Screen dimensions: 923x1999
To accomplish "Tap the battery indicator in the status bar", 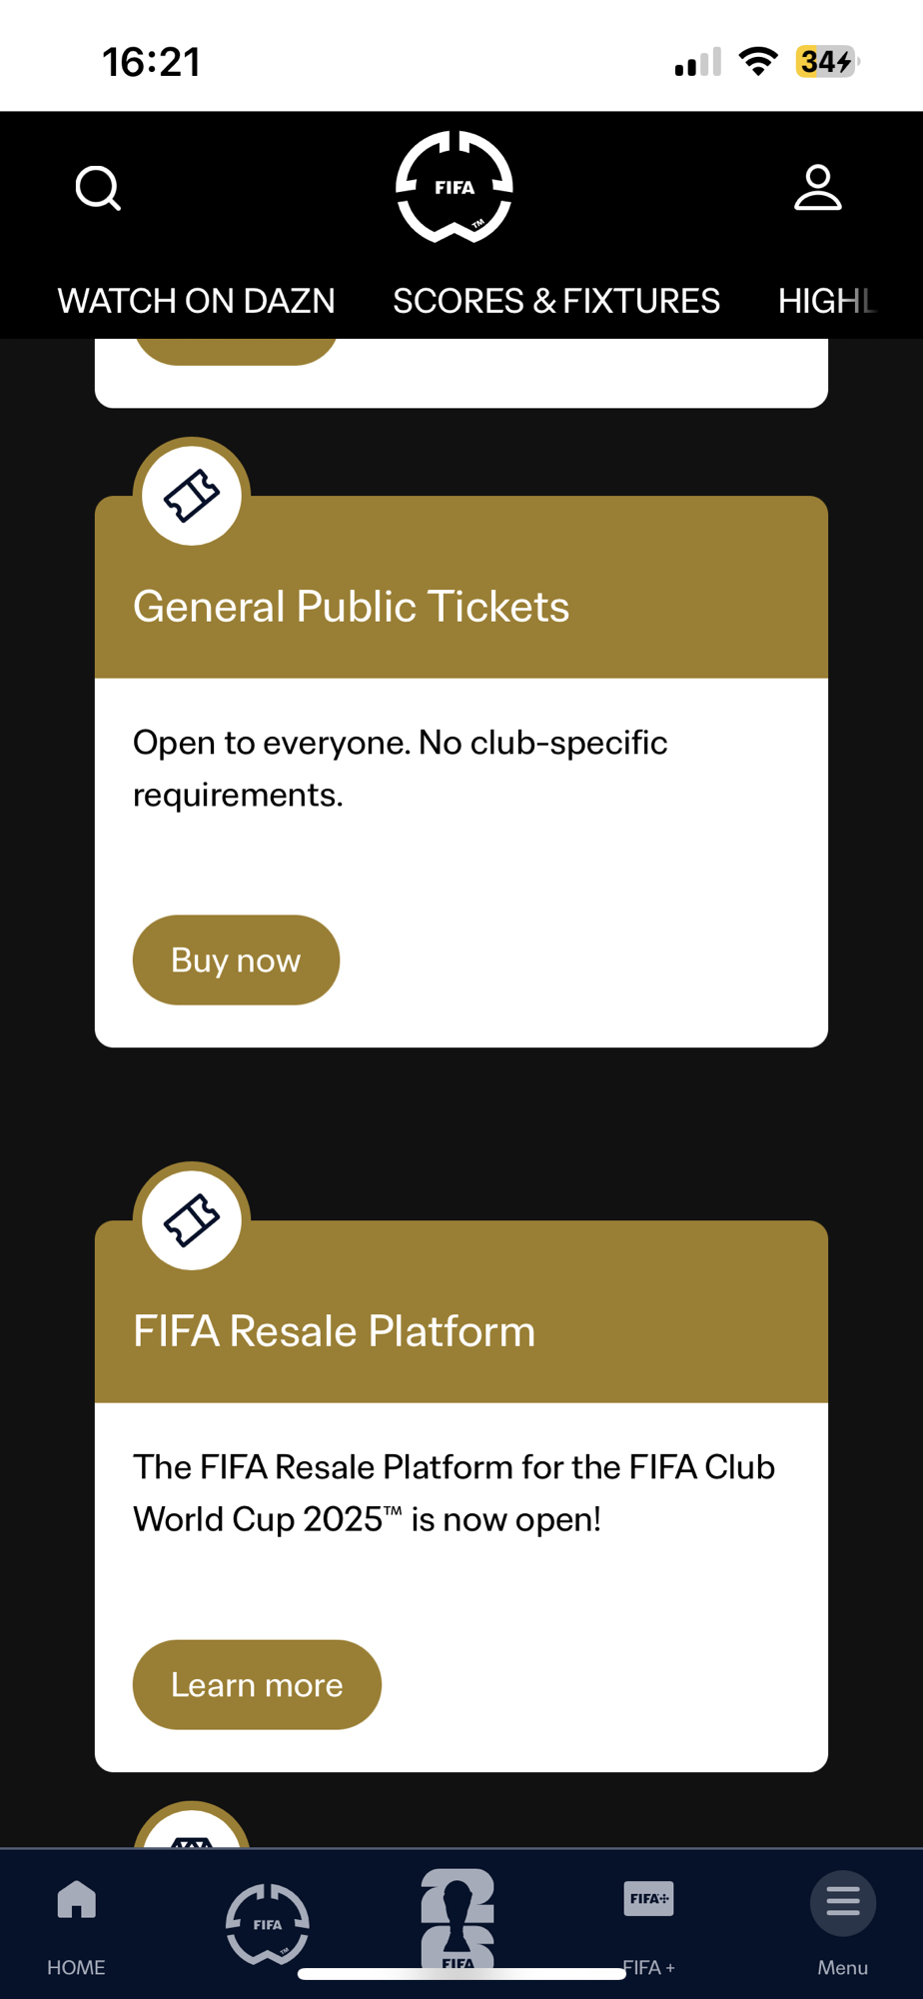I will (x=826, y=62).
